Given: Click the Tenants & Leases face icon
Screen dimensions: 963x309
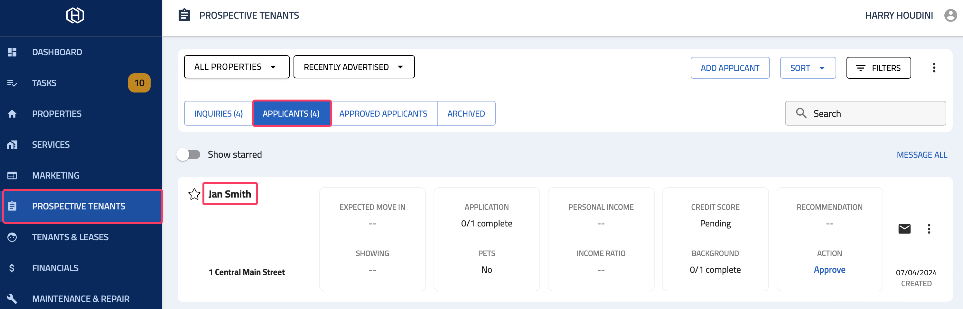Looking at the screenshot, I should (12, 237).
